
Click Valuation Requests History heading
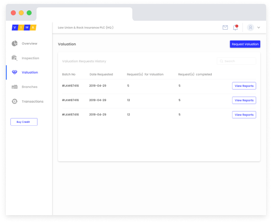tap(84, 61)
